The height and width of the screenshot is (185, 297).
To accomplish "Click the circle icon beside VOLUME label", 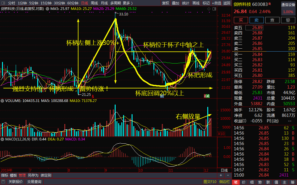I will (x=2, y=101).
